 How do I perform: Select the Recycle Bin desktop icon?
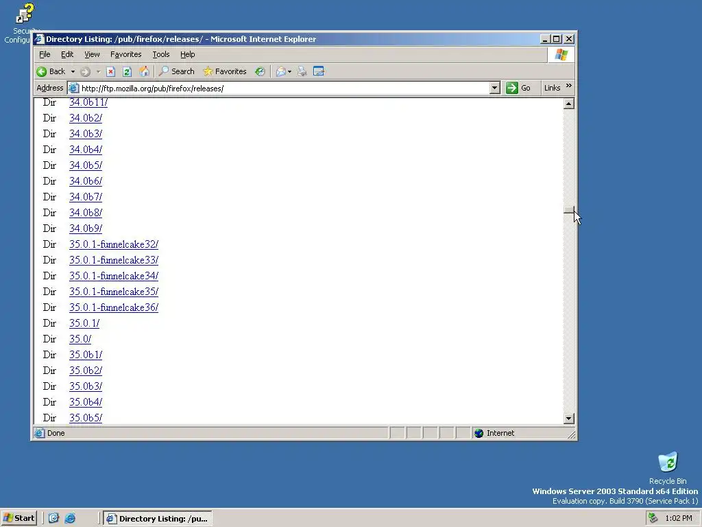[x=668, y=469]
